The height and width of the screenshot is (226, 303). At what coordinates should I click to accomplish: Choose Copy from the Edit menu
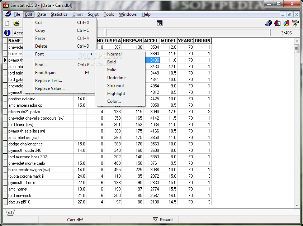[x=60, y=30]
